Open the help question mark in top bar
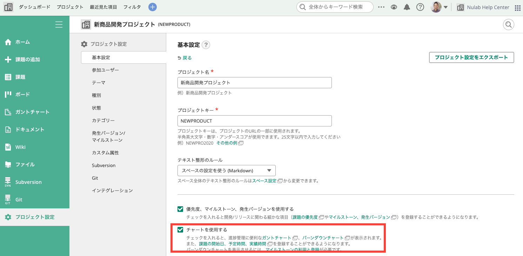523x256 pixels. point(420,7)
